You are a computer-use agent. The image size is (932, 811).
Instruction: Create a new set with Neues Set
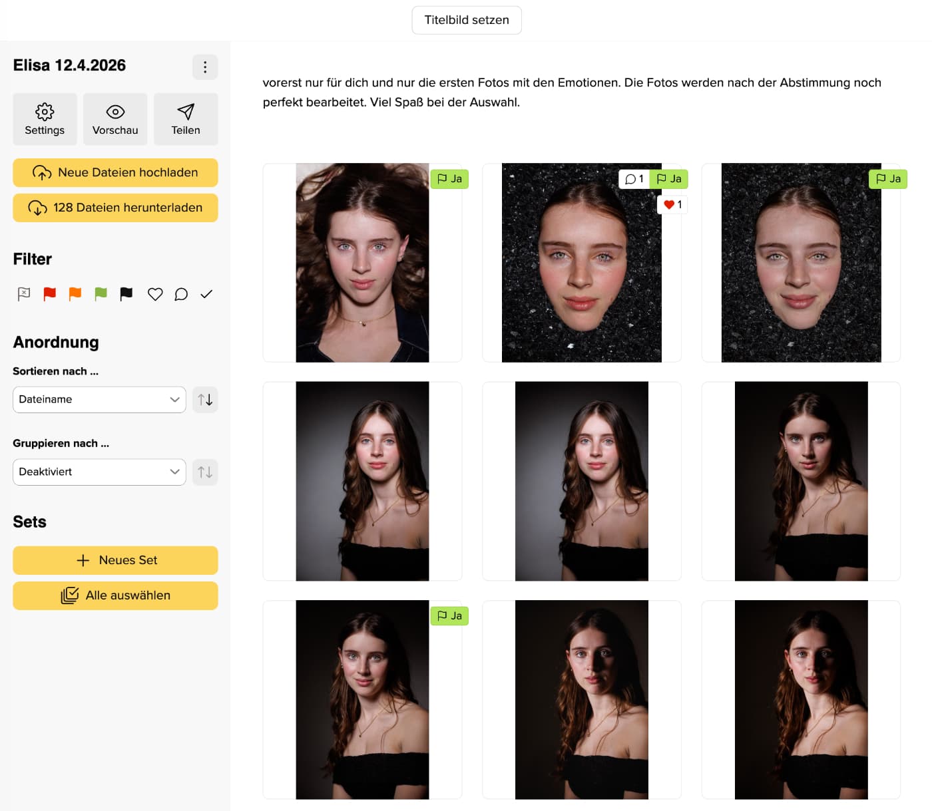(115, 560)
